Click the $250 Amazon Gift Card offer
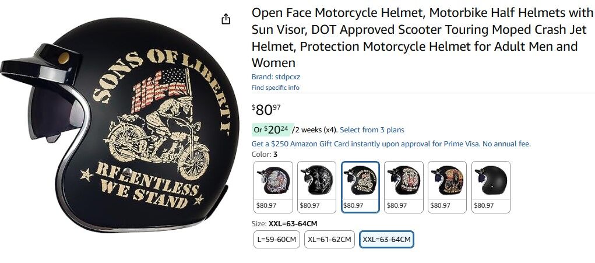This screenshot has height=263, width=595. pos(391,144)
